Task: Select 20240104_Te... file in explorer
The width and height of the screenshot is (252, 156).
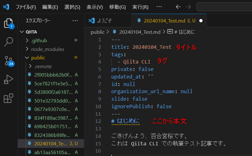Action: point(51,143)
